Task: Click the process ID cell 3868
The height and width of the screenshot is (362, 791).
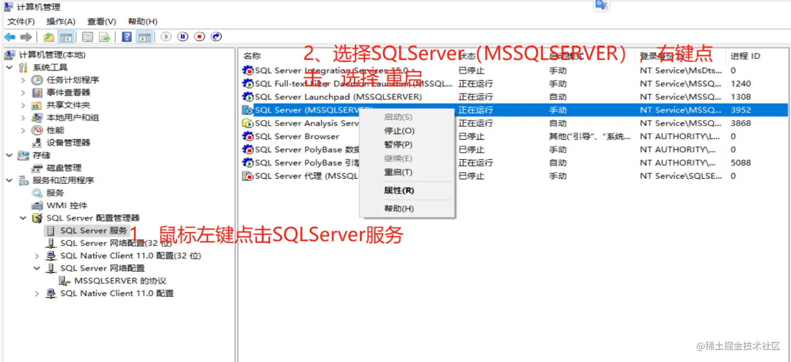Action: click(741, 123)
